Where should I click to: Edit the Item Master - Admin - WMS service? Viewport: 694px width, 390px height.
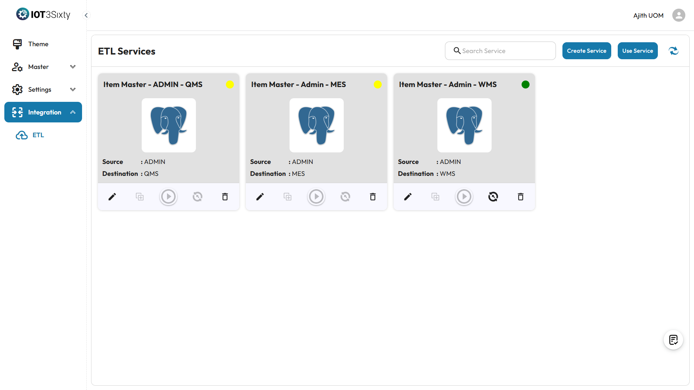[408, 197]
